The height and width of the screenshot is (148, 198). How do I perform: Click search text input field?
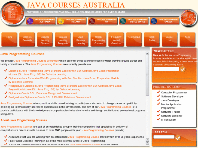click(x=164, y=137)
